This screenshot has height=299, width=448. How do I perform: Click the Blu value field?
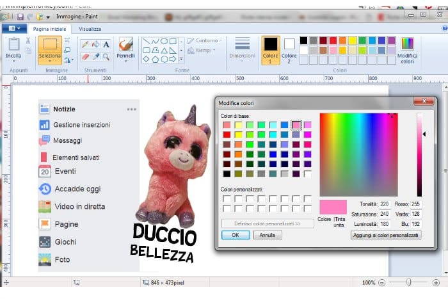416,224
